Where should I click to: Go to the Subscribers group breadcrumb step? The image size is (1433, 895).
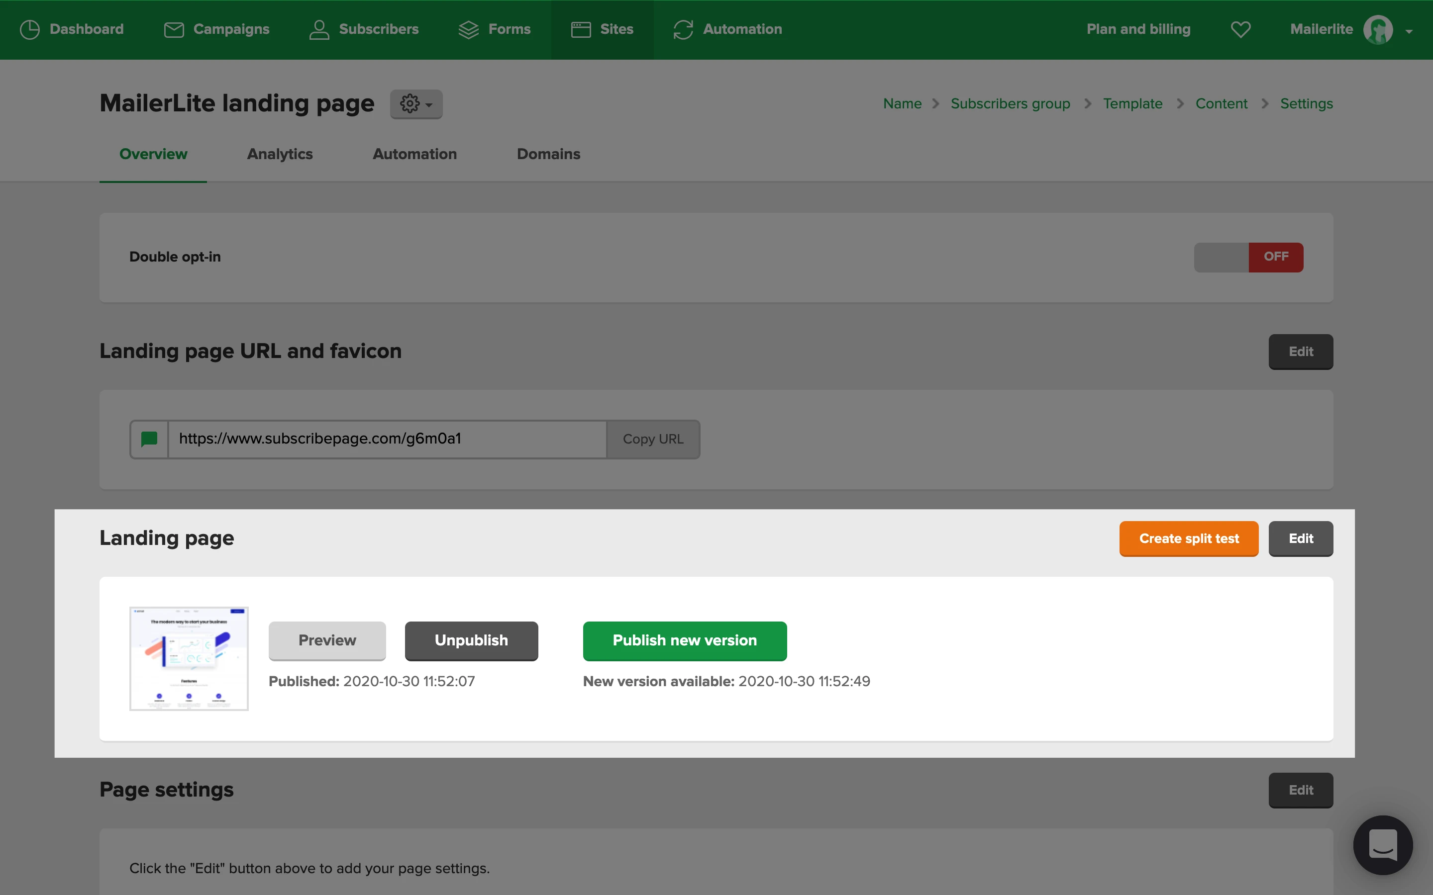(x=1010, y=103)
